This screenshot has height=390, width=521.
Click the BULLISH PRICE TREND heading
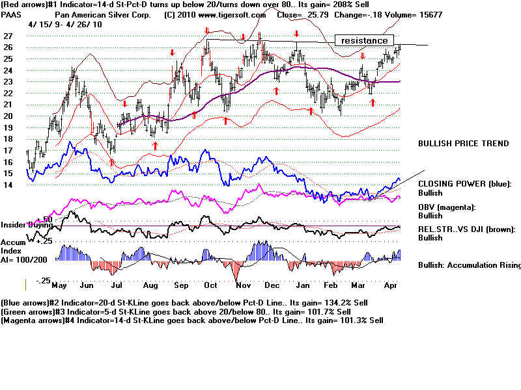(464, 144)
